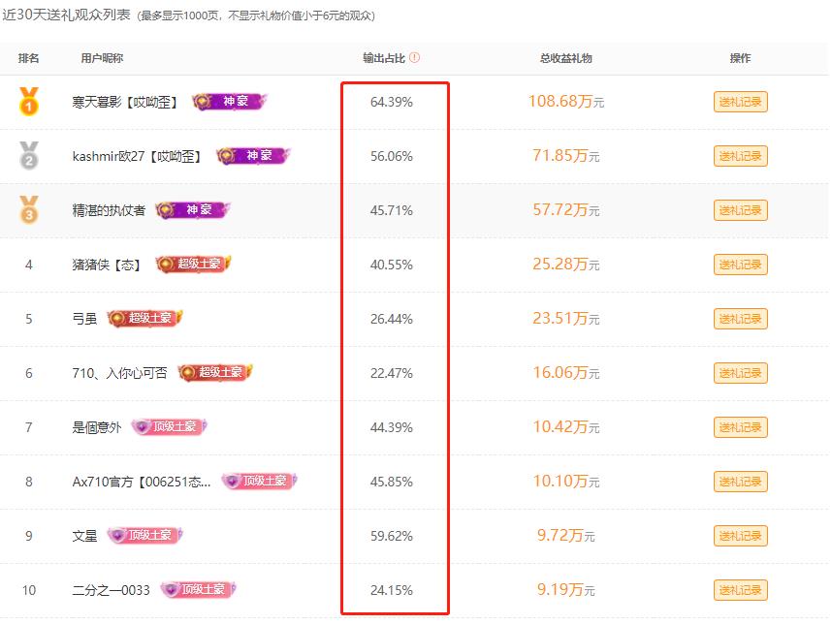Screen dimensions: 832x624
Task: Open 送礼记录 for 精湛的执仗者
Action: point(740,210)
